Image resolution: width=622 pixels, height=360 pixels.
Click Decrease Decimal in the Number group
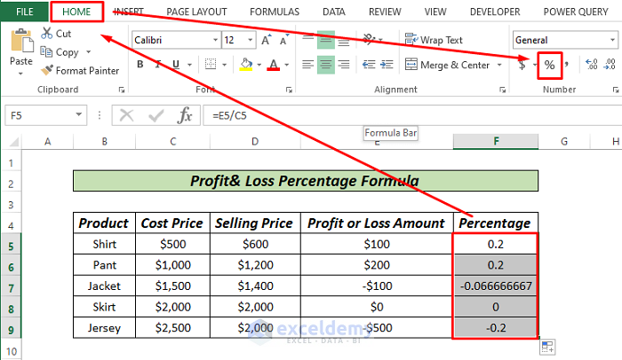pos(610,64)
